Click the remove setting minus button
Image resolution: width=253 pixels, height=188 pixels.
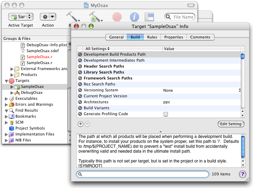coord(87,124)
